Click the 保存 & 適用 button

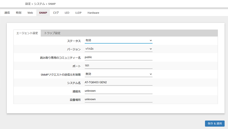pyautogui.click(x=215, y=124)
